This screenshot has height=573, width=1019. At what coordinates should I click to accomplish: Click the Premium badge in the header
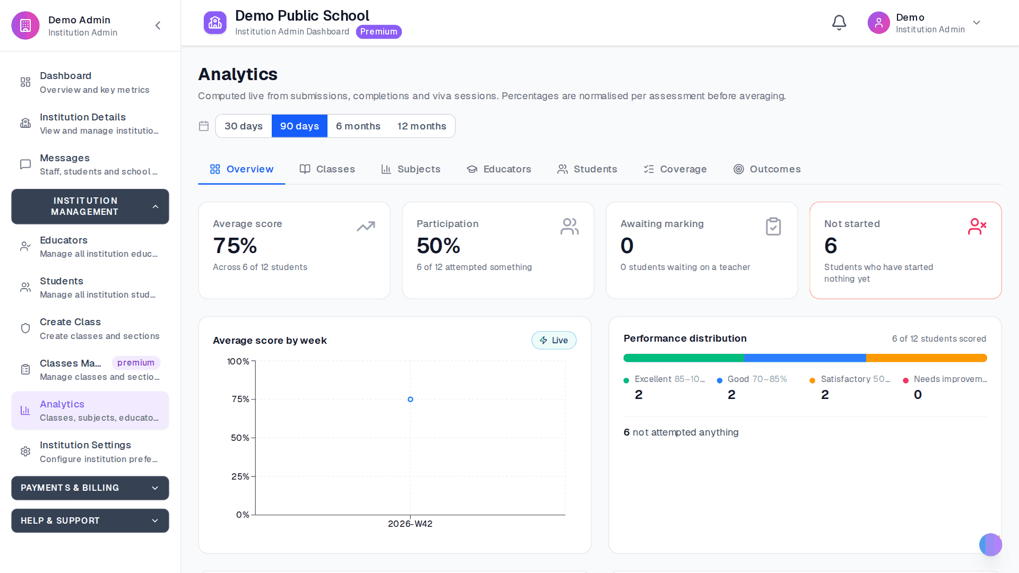[378, 32]
